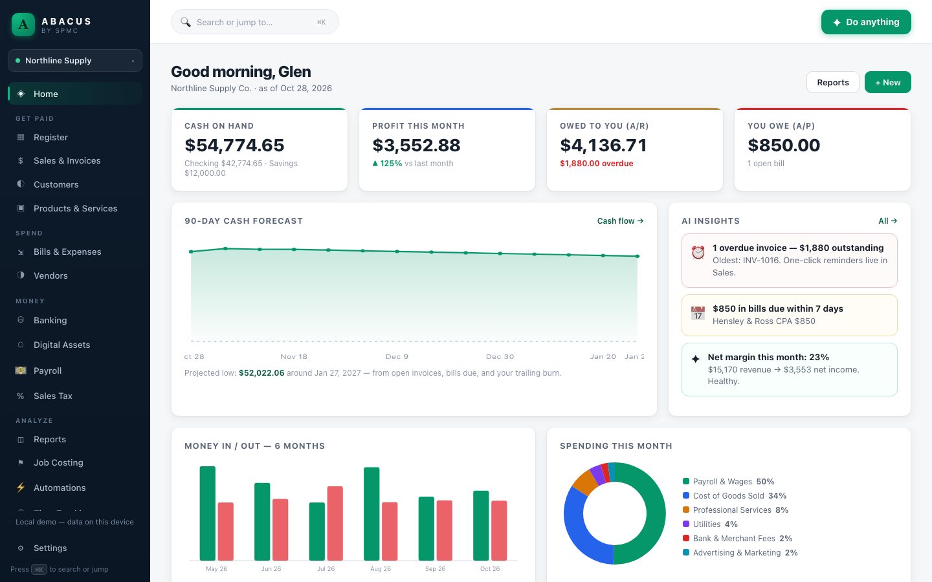This screenshot has height=582, width=932.
Task: Follow the Cash flow link
Action: tap(620, 221)
